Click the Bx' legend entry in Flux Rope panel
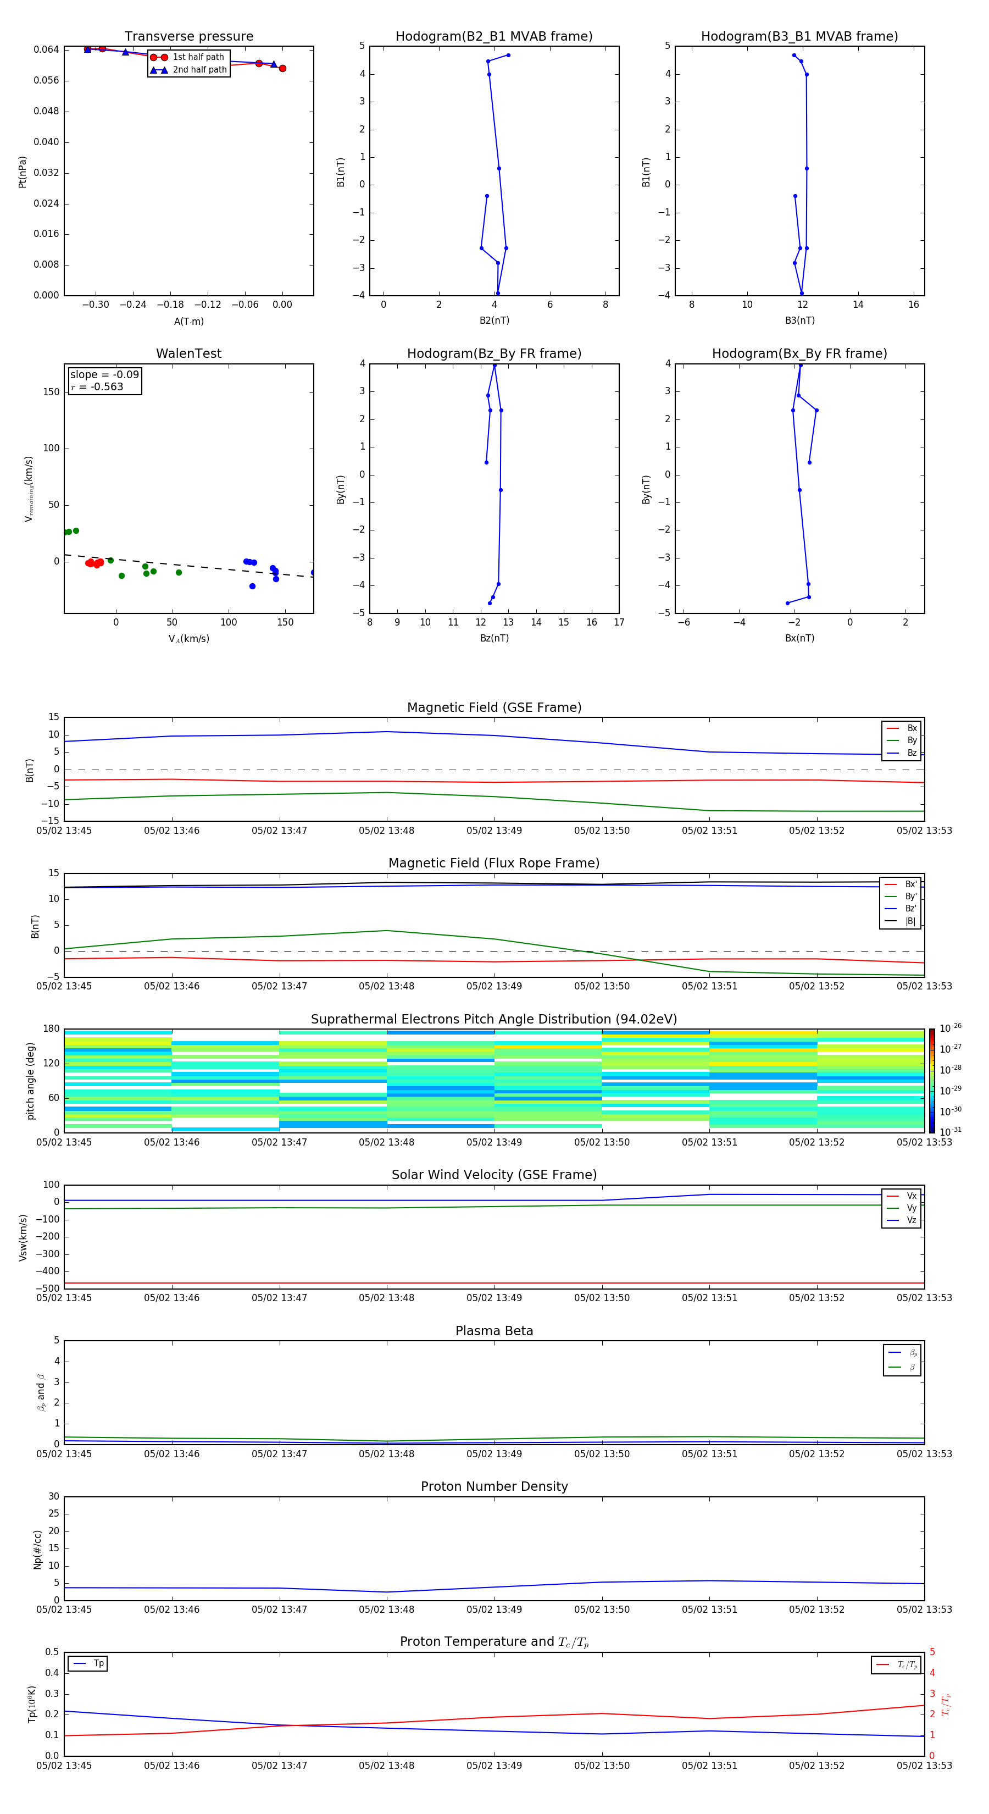This screenshot has height=1814, width=989. [x=901, y=884]
